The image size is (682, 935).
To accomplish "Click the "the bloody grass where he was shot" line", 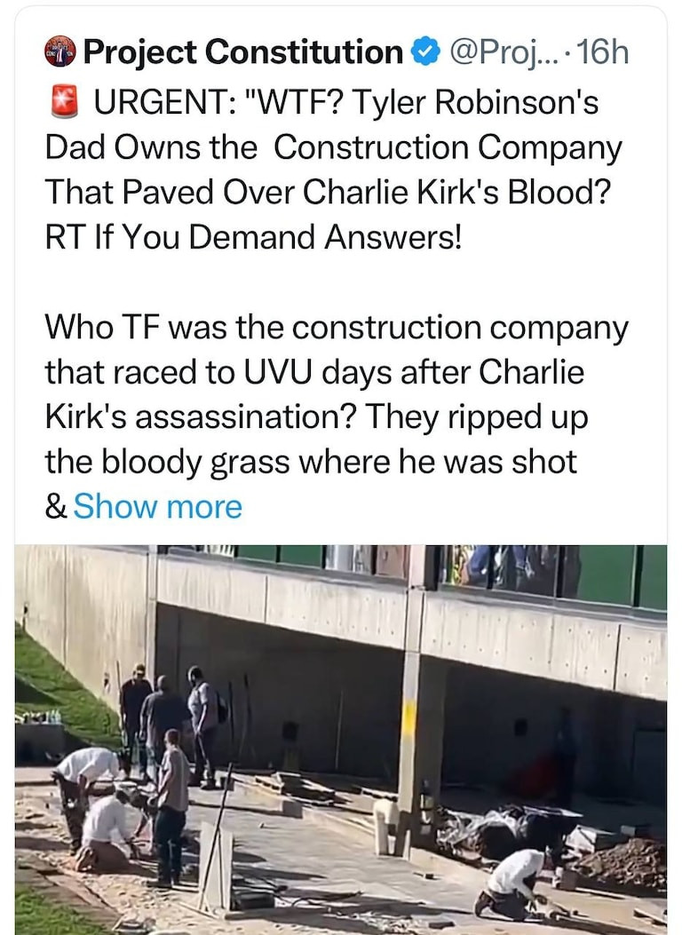I will pos(311,462).
